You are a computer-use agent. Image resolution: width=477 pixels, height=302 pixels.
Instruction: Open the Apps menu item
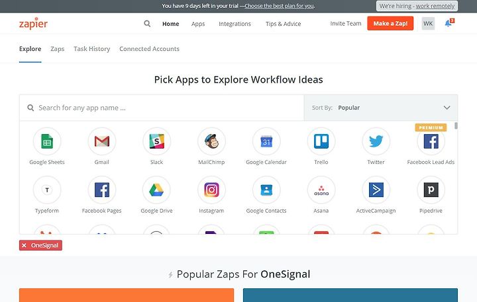(x=198, y=24)
